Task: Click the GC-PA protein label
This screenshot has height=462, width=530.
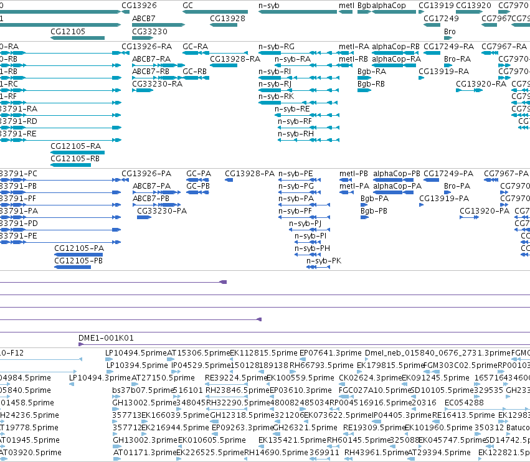Action: [x=199, y=174]
